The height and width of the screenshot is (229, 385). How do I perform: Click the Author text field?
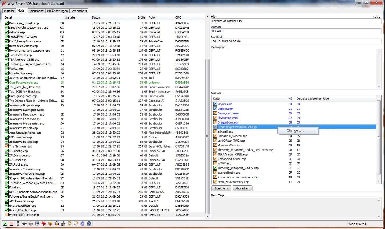(x=296, y=31)
